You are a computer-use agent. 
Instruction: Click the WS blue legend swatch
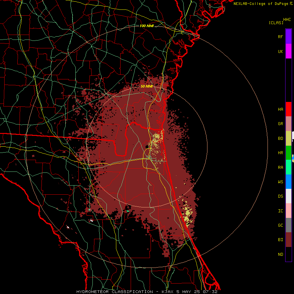pos(288,182)
